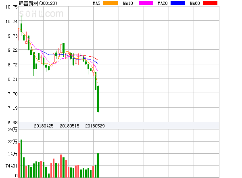Click the last long green candlestick
This screenshot has height=178, width=242.
tap(98, 99)
